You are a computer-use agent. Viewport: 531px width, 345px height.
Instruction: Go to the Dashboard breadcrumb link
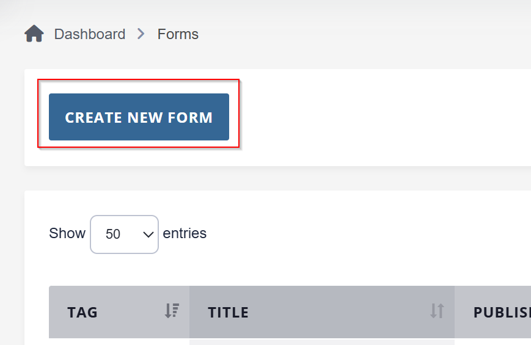coord(90,34)
